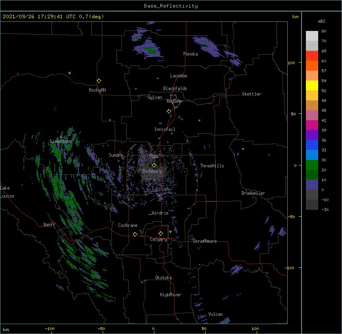Click the RedDeer city label
Image resolution: width=342 pixels, height=334 pixels.
click(175, 101)
